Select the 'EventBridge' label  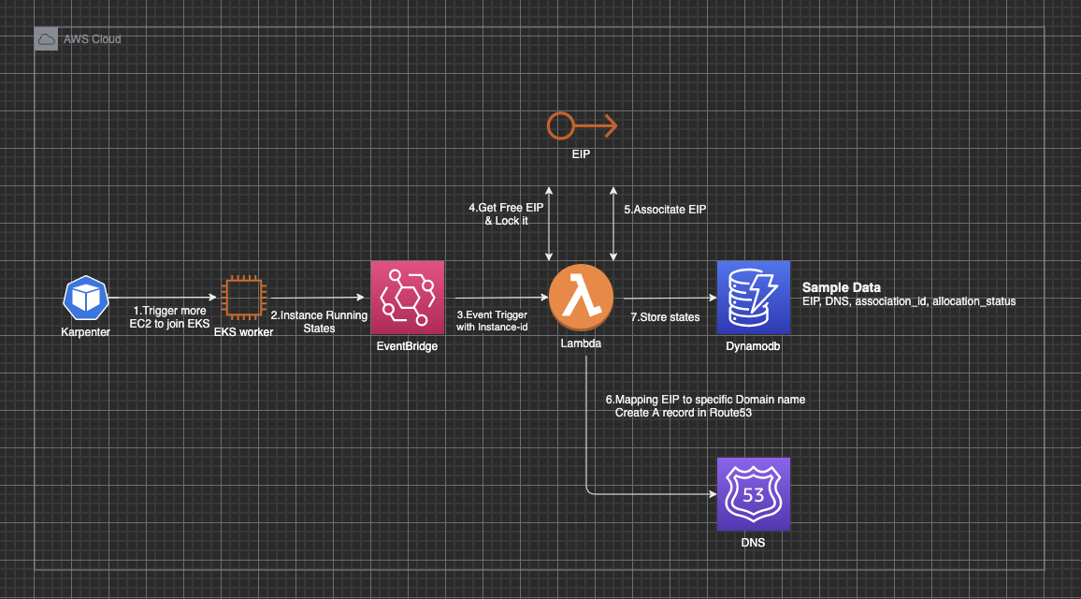[x=407, y=346]
